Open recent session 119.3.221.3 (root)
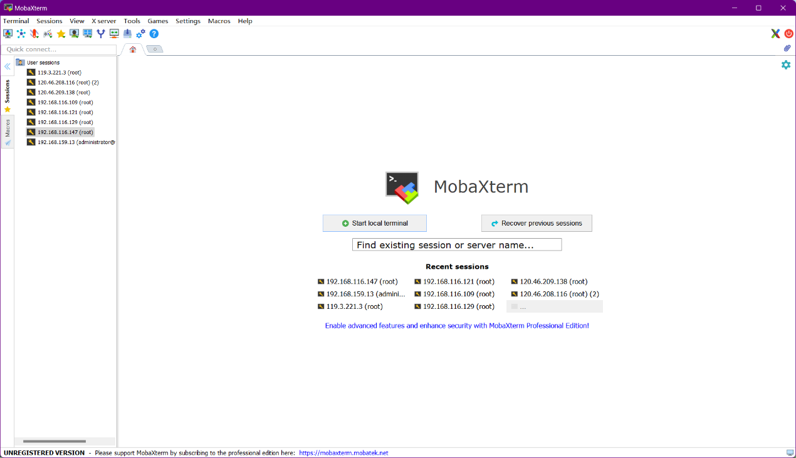Screen dimensions: 796x458 pos(350,306)
